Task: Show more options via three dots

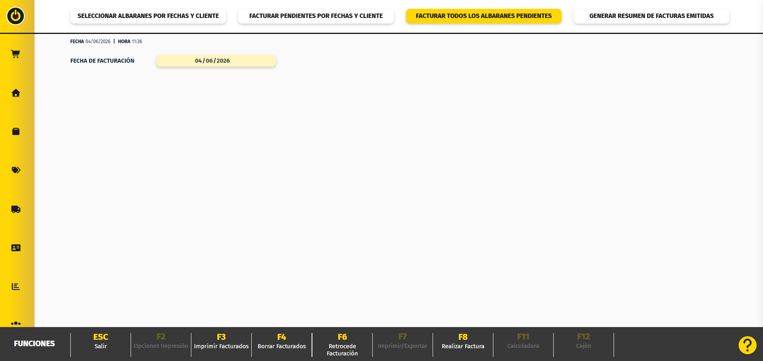Action: point(16,323)
